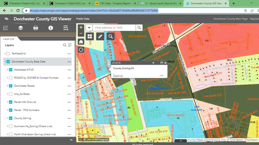This screenshot has width=259, height=145.
Task: Open search source dropdown arrow
Action: pos(89,28)
